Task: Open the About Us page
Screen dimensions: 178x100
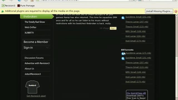Action: (29, 69)
